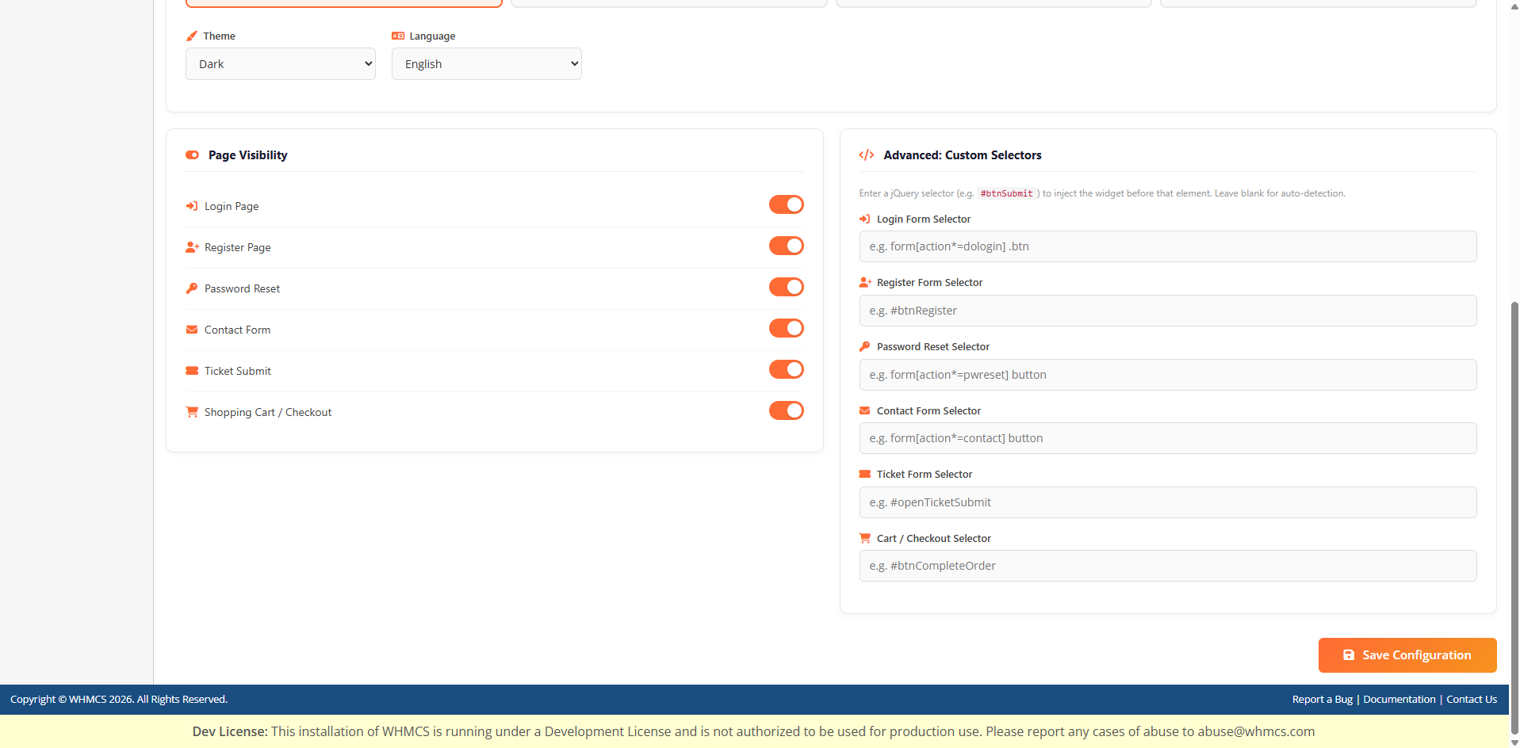Toggle Shopping Cart / Checkout visibility
This screenshot has height=748, width=1520.
(x=786, y=410)
